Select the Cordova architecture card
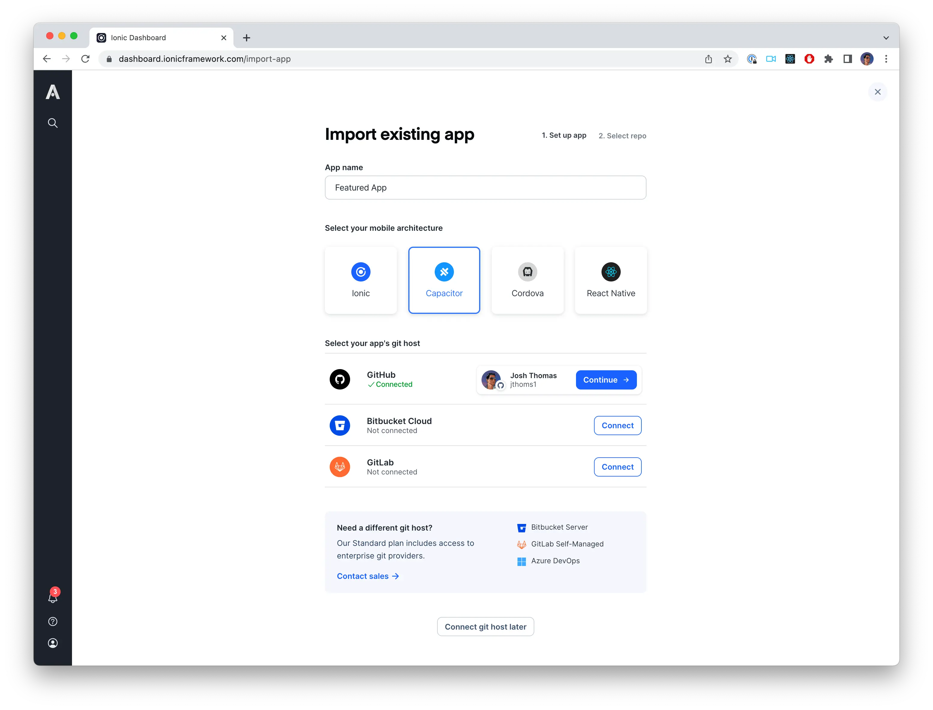This screenshot has height=710, width=933. (x=527, y=280)
